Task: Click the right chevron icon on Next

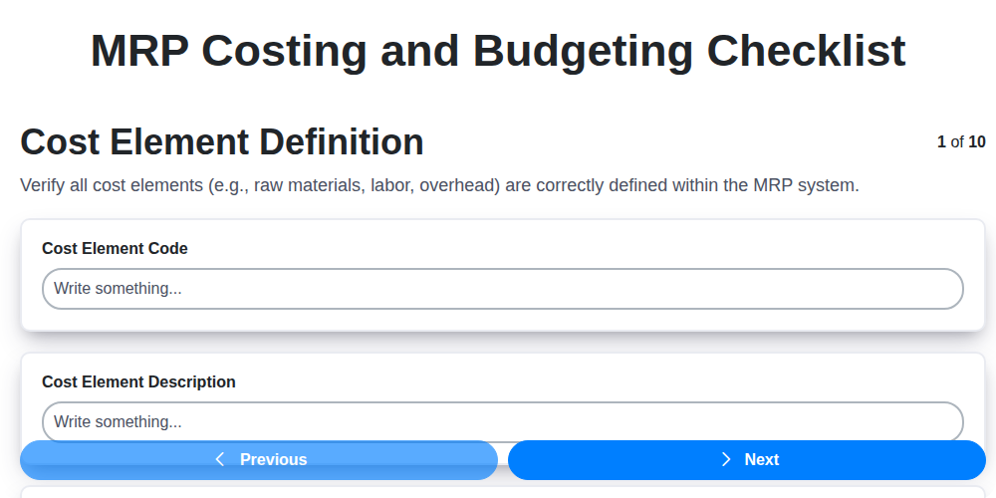Action: [x=726, y=459]
